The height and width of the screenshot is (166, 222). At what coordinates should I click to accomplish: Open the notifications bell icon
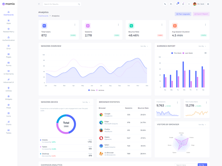(183, 4)
